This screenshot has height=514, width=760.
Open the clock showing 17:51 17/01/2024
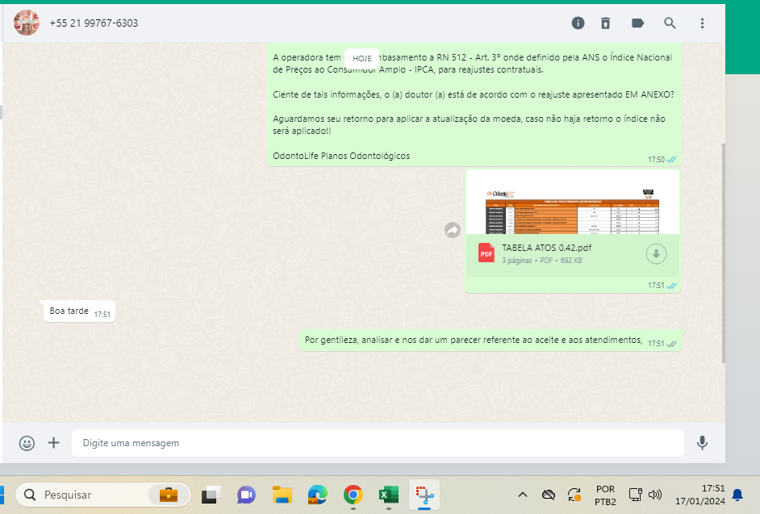pos(700,495)
